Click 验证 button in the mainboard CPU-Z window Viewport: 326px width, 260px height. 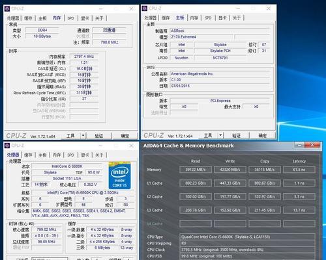tap(236, 135)
